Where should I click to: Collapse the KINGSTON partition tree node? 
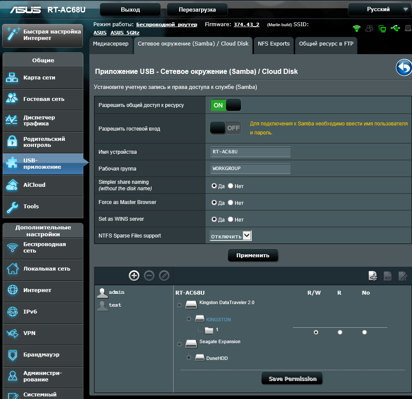189,319
